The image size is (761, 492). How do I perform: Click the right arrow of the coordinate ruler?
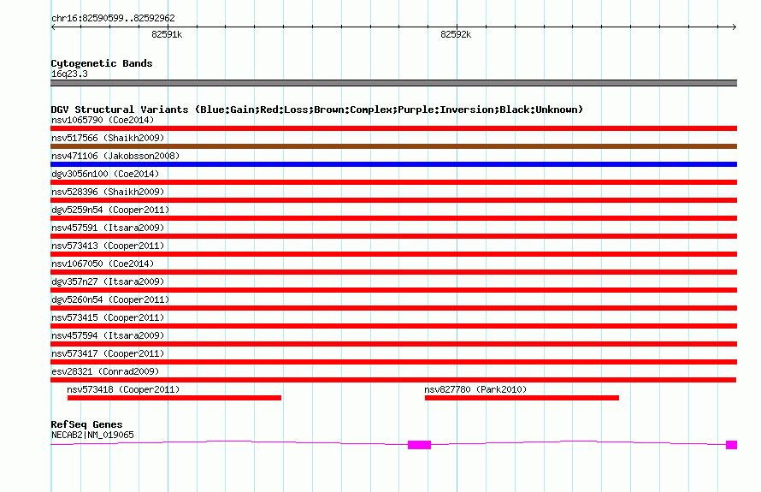tap(734, 27)
